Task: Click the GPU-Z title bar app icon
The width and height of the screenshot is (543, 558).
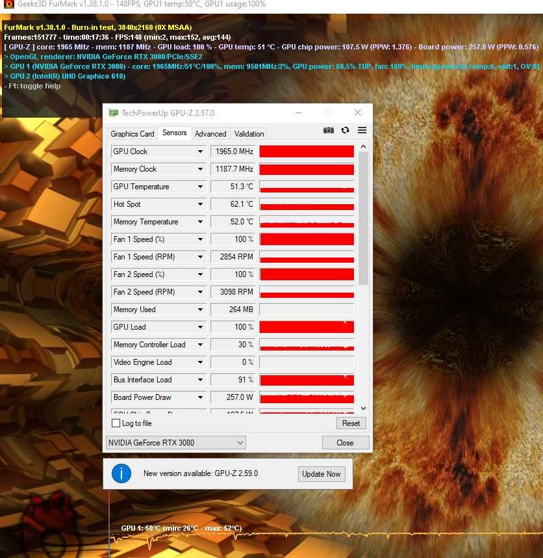Action: point(114,113)
